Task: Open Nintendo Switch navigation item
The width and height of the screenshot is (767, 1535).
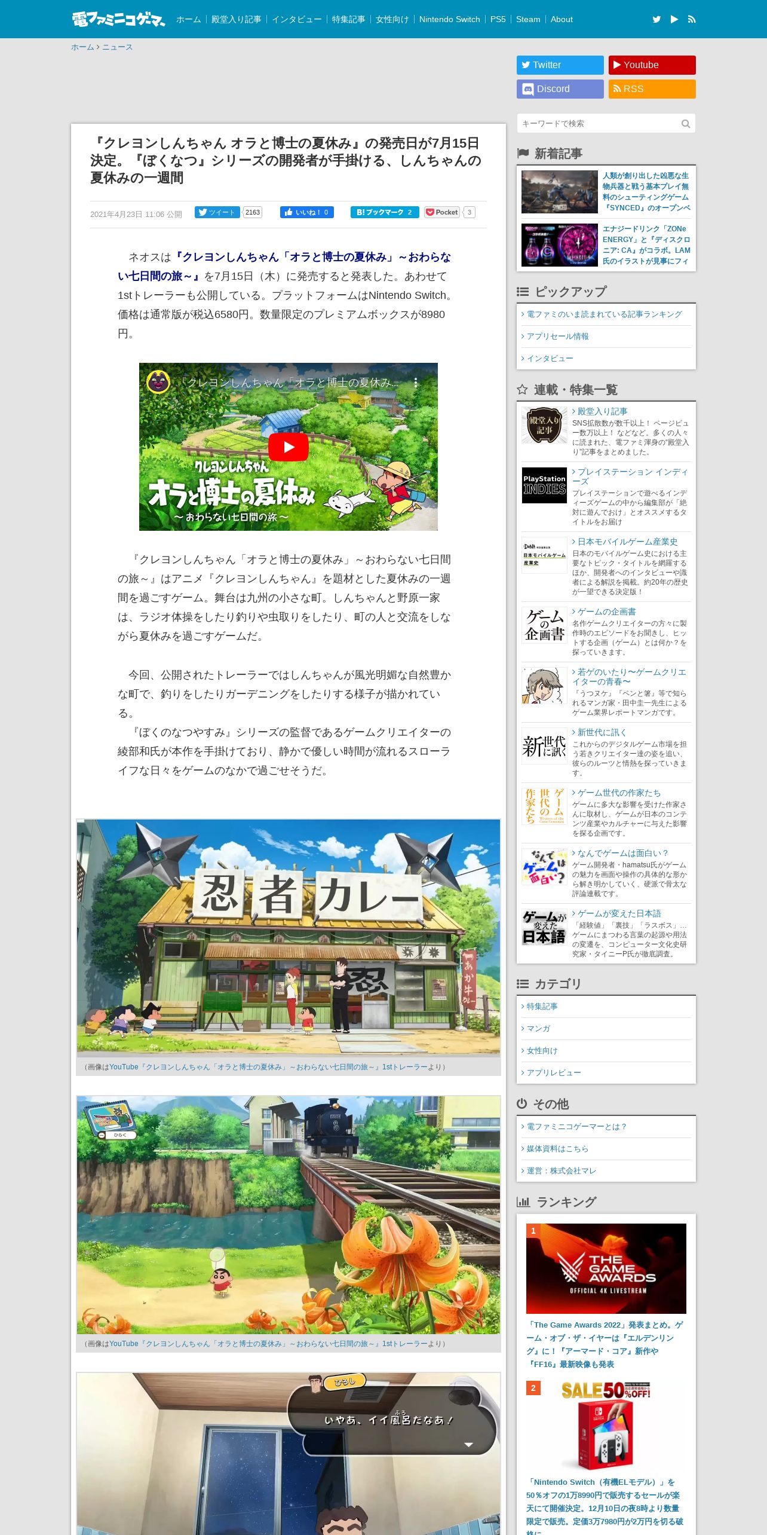Action: pyautogui.click(x=449, y=19)
